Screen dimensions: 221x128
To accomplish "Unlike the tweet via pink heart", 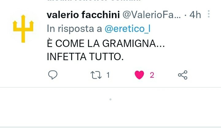I will pyautogui.click(x=139, y=75).
